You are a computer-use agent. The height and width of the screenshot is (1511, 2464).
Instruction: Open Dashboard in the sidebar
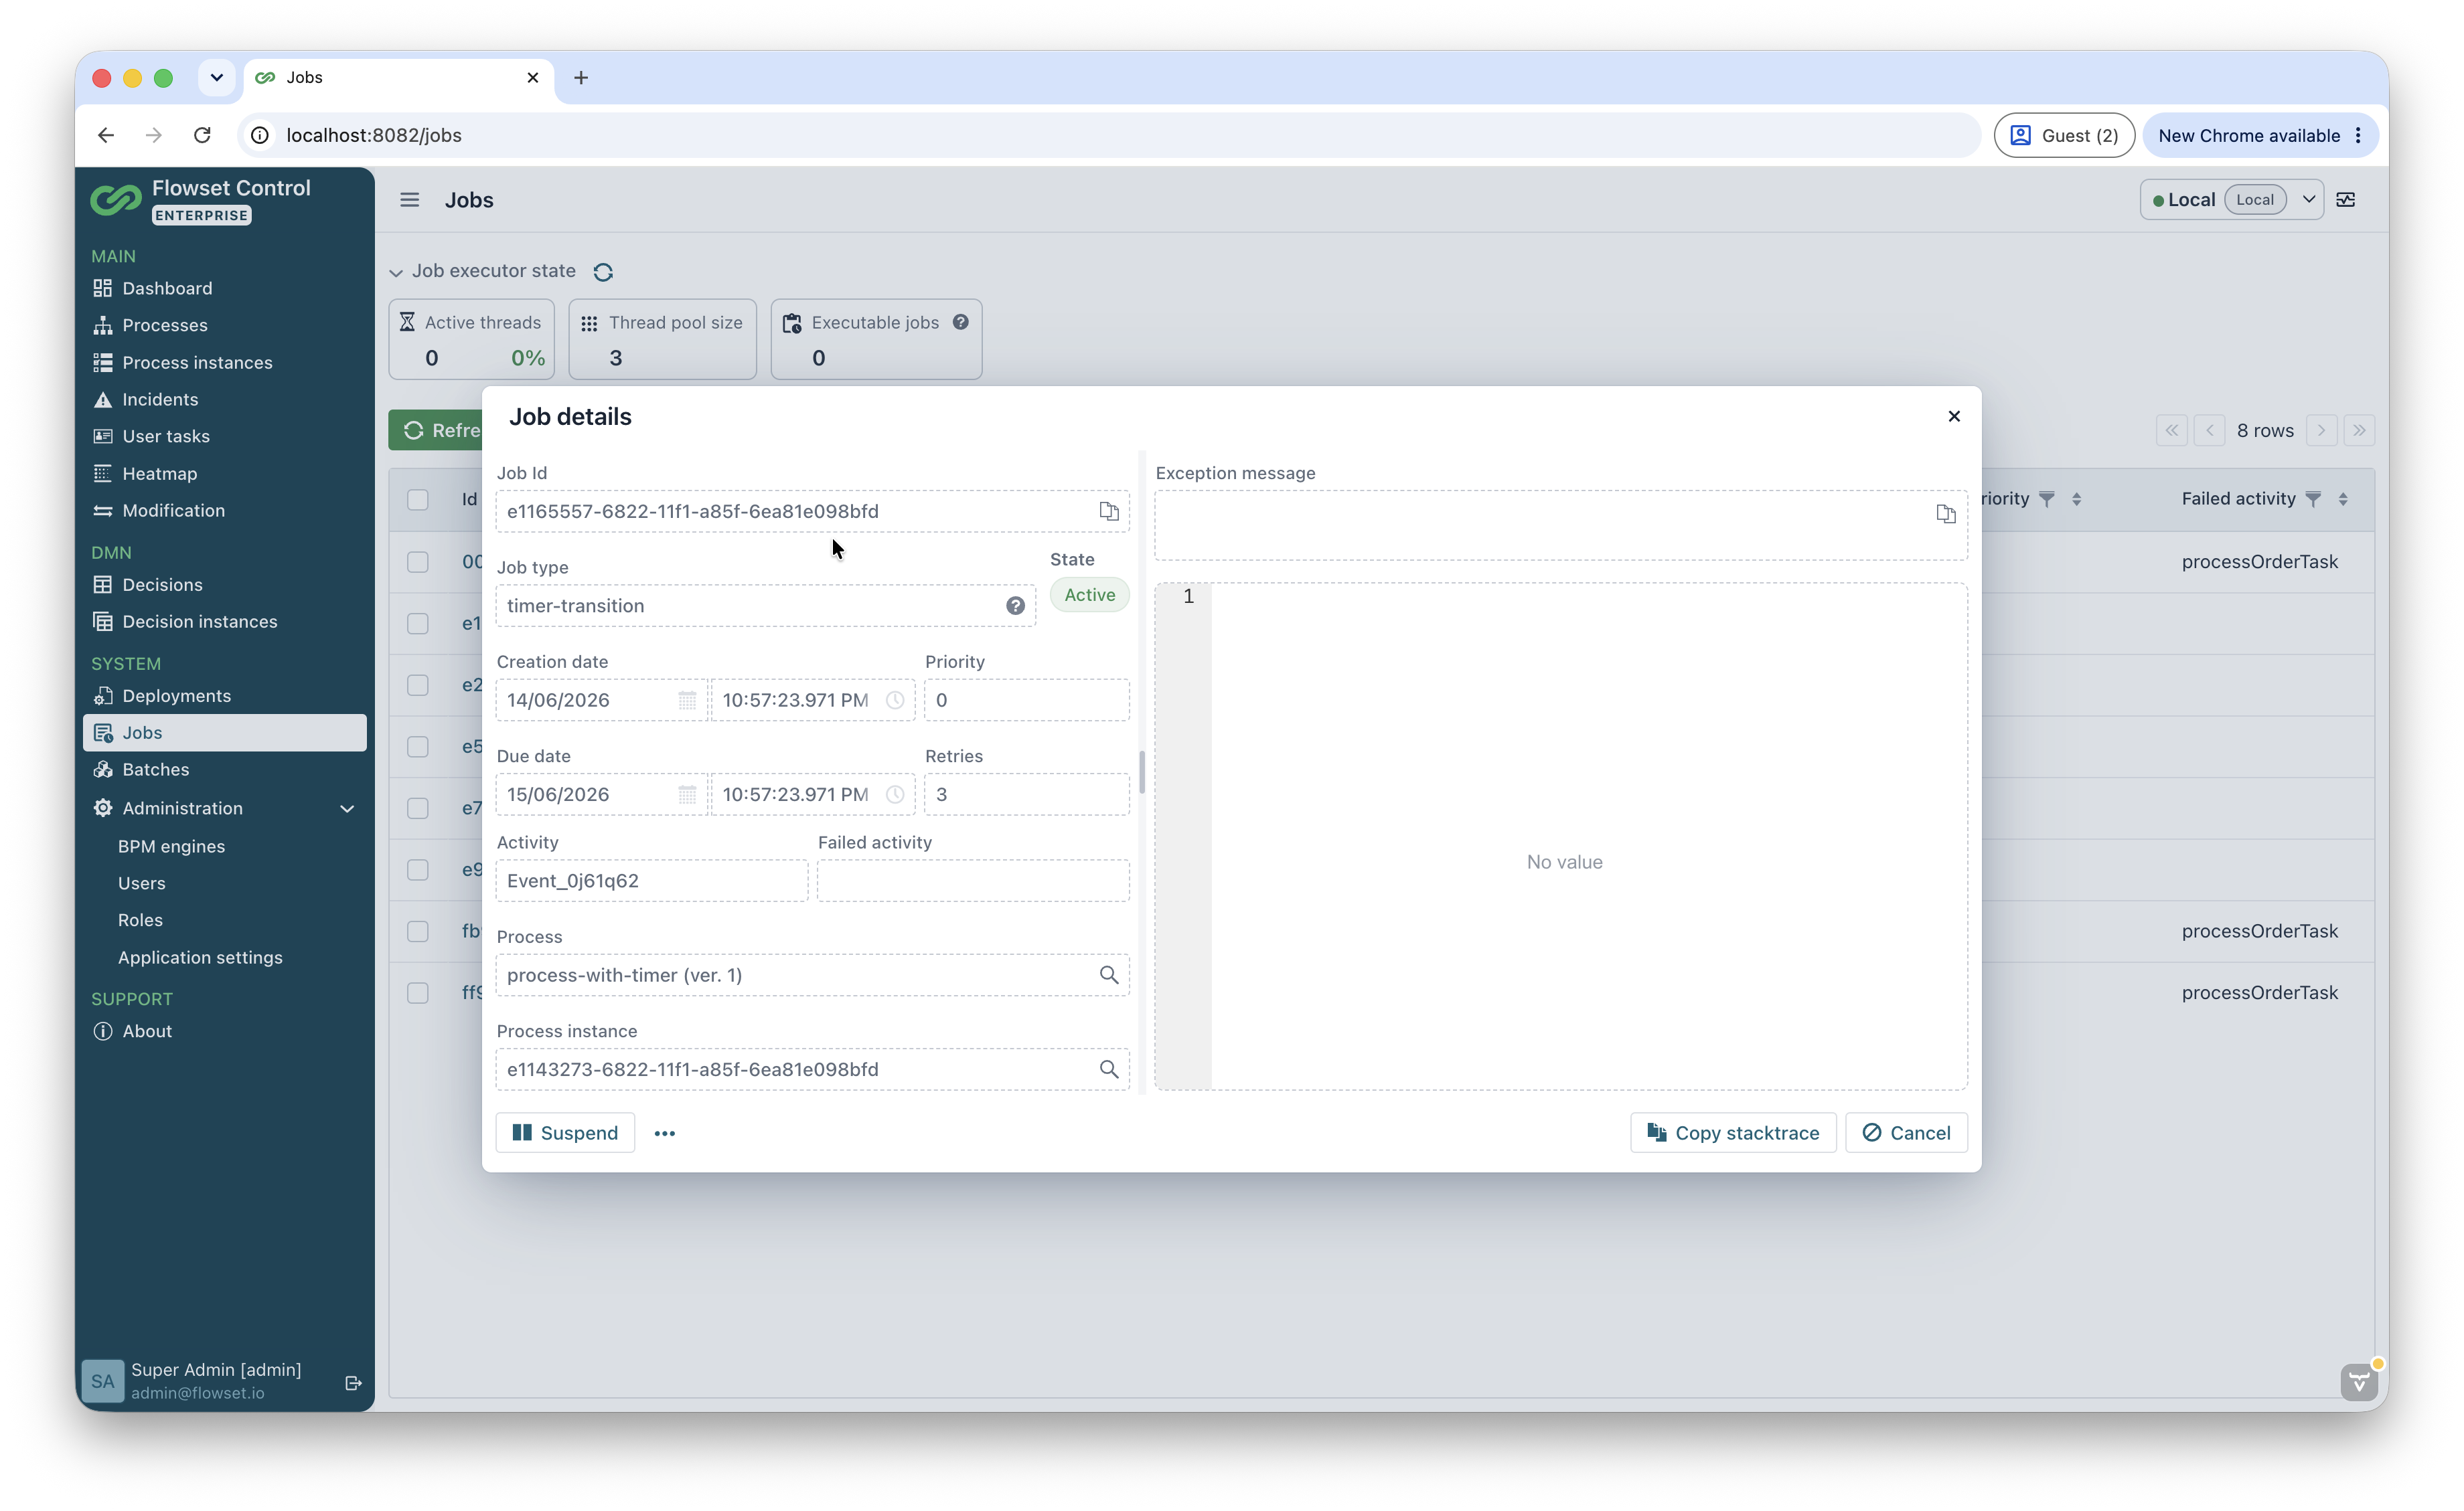pyautogui.click(x=166, y=288)
